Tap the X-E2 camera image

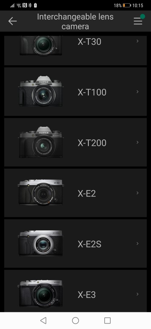click(41, 193)
